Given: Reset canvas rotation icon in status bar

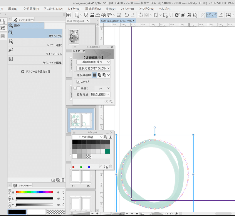Looking at the screenshot, I should pos(177,214).
